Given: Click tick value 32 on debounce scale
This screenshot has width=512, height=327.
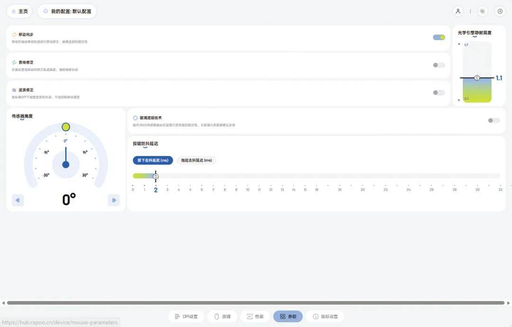Looking at the screenshot, I should [500, 190].
